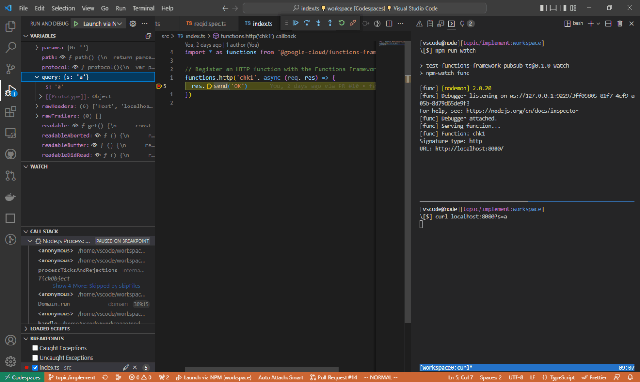Start debugging with green play button
The height and width of the screenshot is (382, 640).
tap(76, 24)
